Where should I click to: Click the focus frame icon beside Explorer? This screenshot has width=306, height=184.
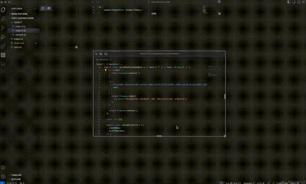43,8
